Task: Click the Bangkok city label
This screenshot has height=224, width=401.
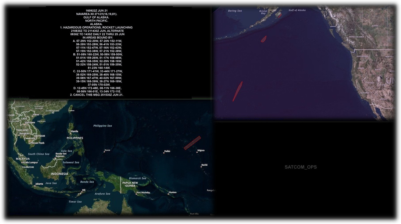Action: [x=24, y=134]
